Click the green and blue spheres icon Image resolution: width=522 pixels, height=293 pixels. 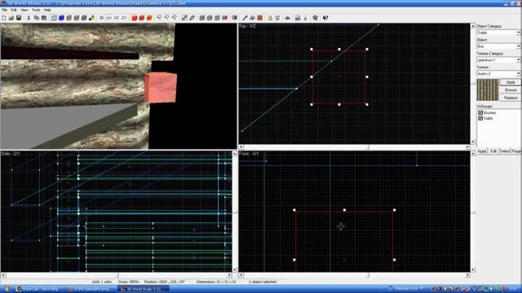click(x=91, y=18)
